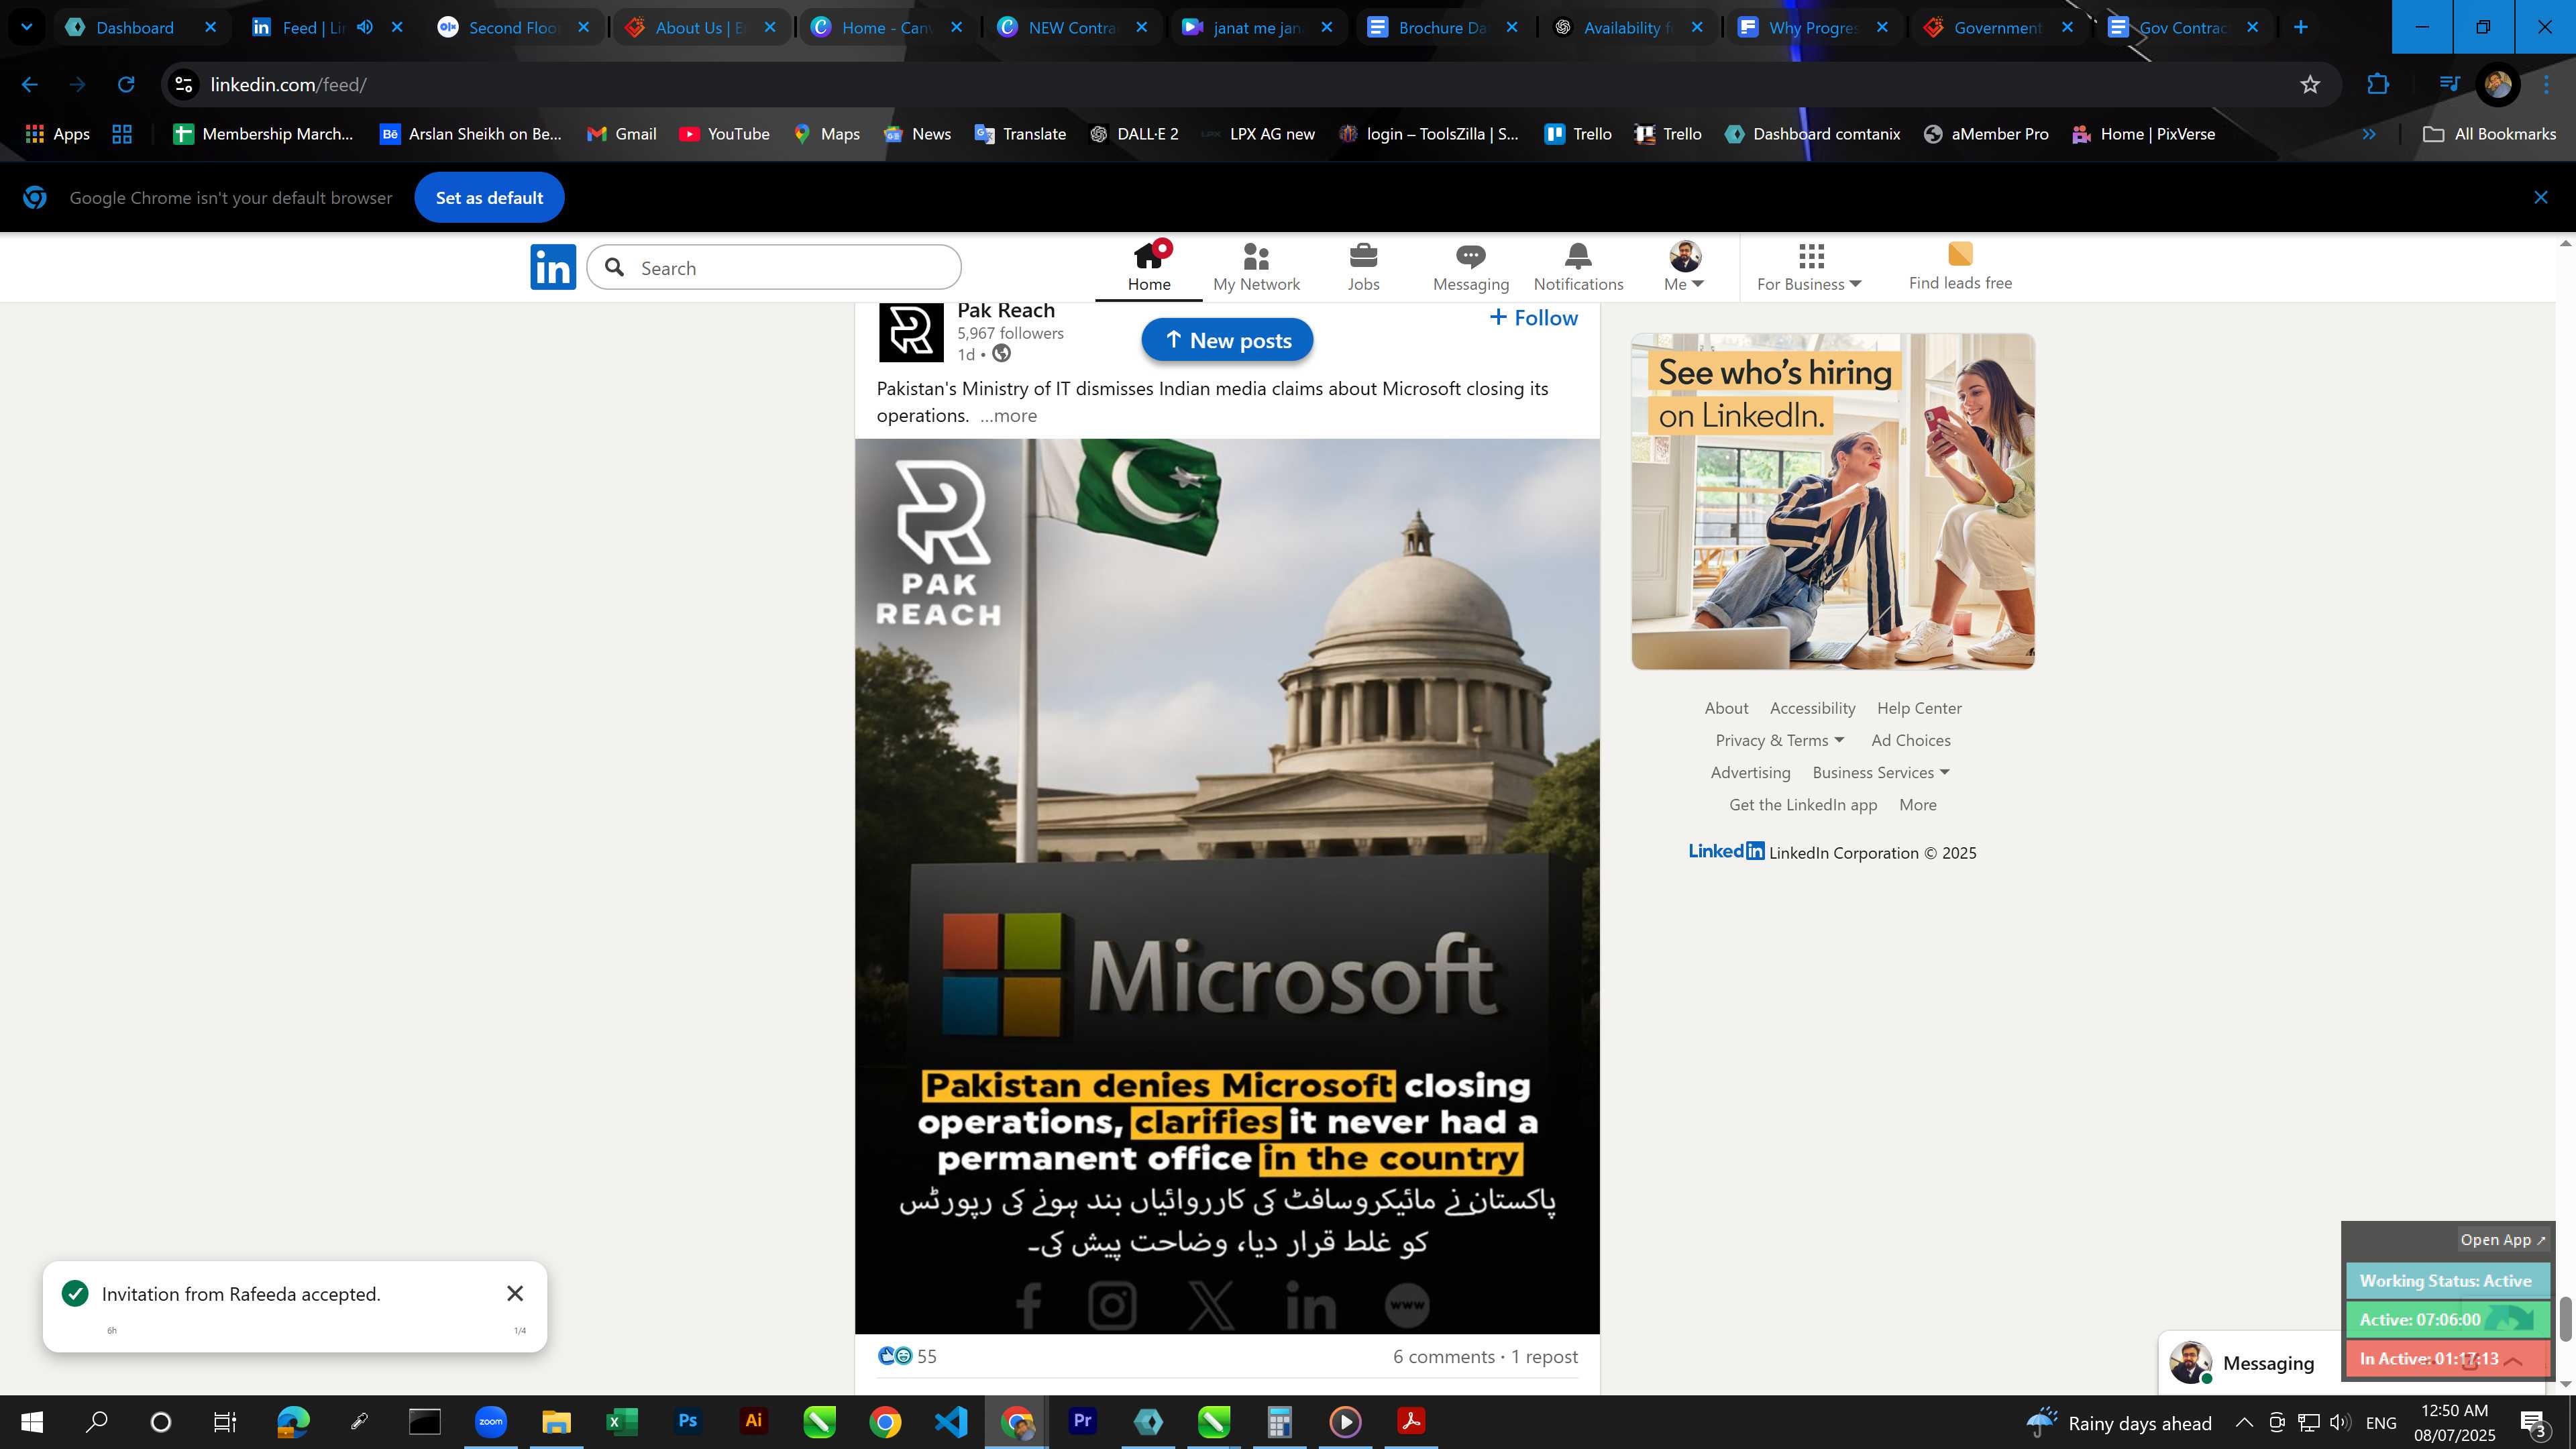Open the Accessibility footer link

pos(1812,708)
